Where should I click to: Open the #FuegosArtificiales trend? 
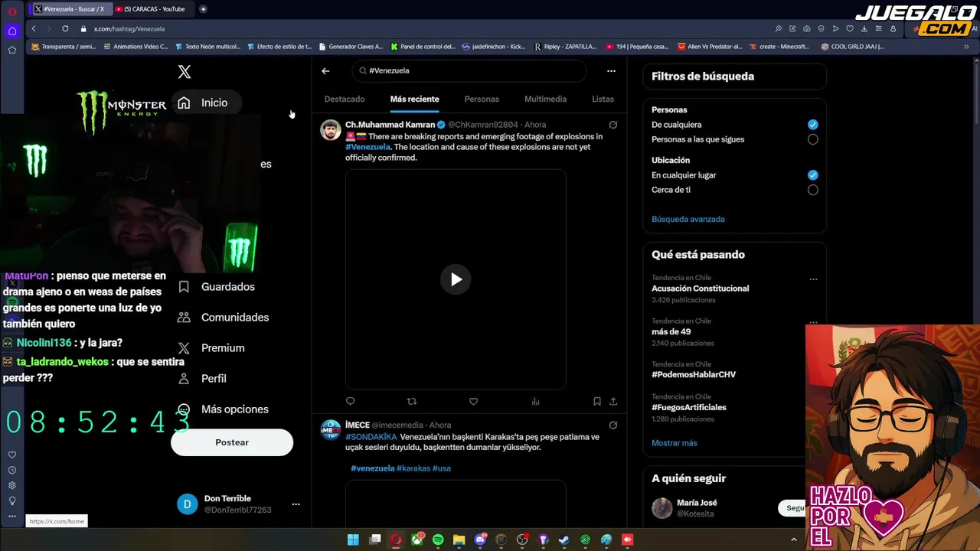click(689, 407)
